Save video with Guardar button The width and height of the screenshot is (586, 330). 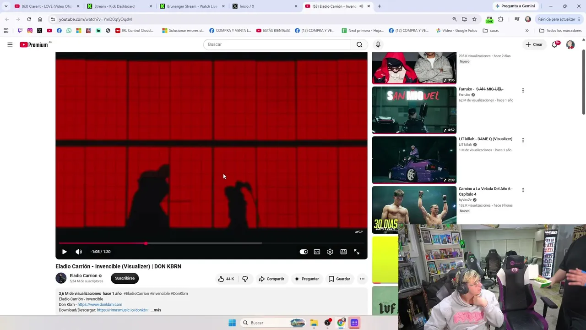[339, 279]
